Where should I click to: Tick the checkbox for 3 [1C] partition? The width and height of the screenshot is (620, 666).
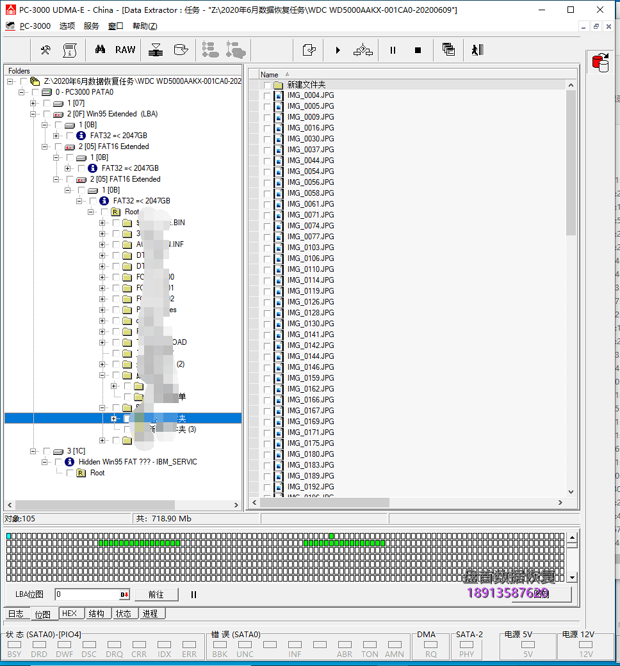point(47,451)
